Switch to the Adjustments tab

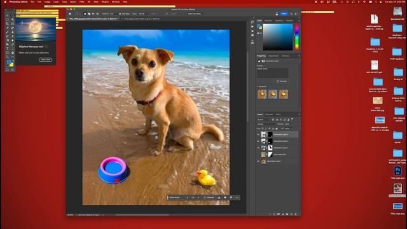[273, 56]
